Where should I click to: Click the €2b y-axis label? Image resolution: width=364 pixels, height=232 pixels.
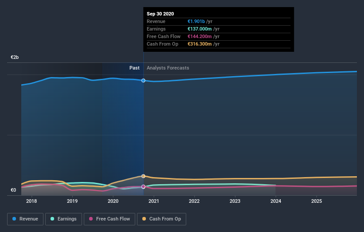pyautogui.click(x=15, y=57)
